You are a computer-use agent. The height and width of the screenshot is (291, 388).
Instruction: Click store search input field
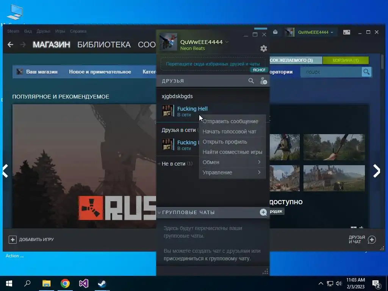[x=331, y=72]
